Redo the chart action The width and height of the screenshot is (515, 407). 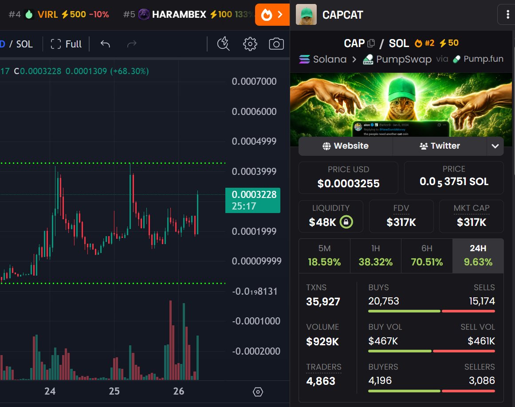click(x=132, y=44)
